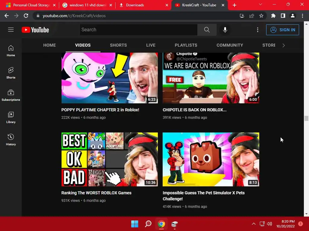This screenshot has height=231, width=309.
Task: Open a new browser tab
Action: pos(234,5)
